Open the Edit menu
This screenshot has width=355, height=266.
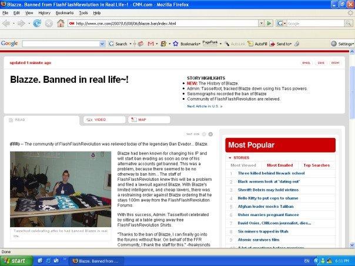[x=16, y=13]
